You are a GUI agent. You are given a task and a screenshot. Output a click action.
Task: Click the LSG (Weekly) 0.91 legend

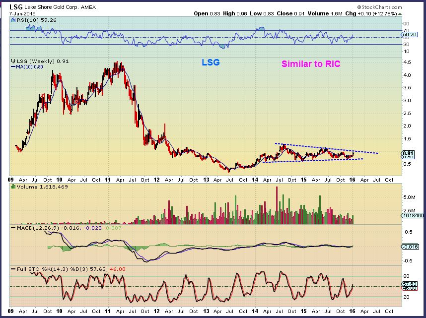pyautogui.click(x=43, y=62)
